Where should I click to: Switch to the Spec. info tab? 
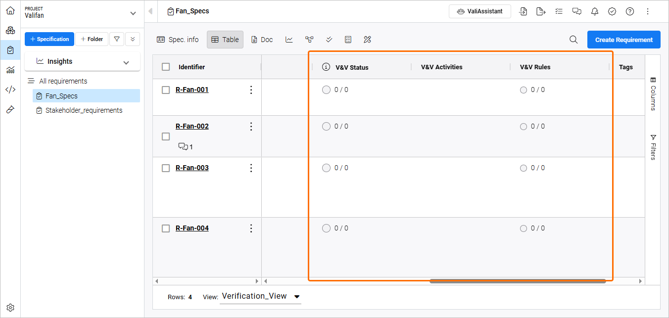point(178,40)
